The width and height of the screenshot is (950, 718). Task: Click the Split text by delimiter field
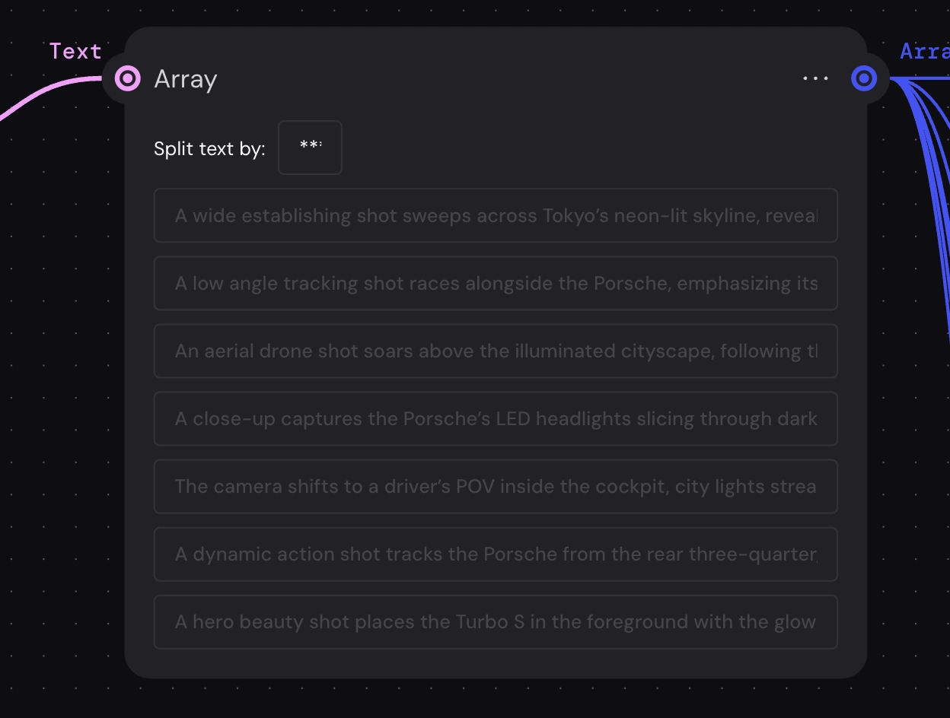310,148
